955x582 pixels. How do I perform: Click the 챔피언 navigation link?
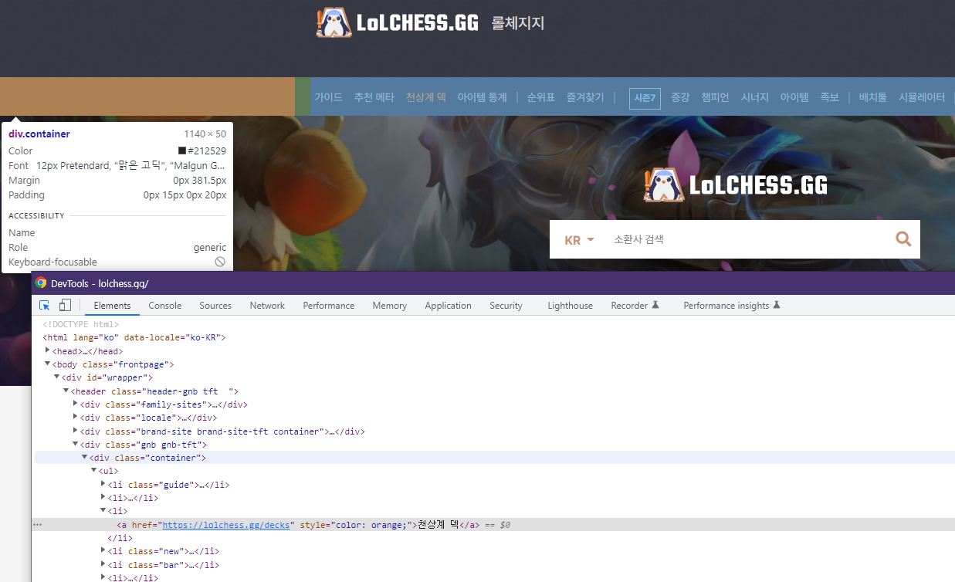pos(715,97)
